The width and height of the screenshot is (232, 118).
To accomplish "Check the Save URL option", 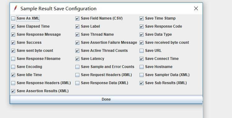I will tap(142, 51).
